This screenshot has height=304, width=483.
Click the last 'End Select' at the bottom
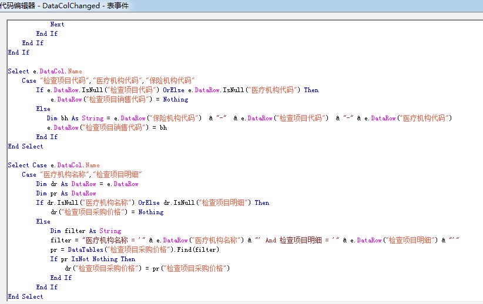click(x=26, y=296)
